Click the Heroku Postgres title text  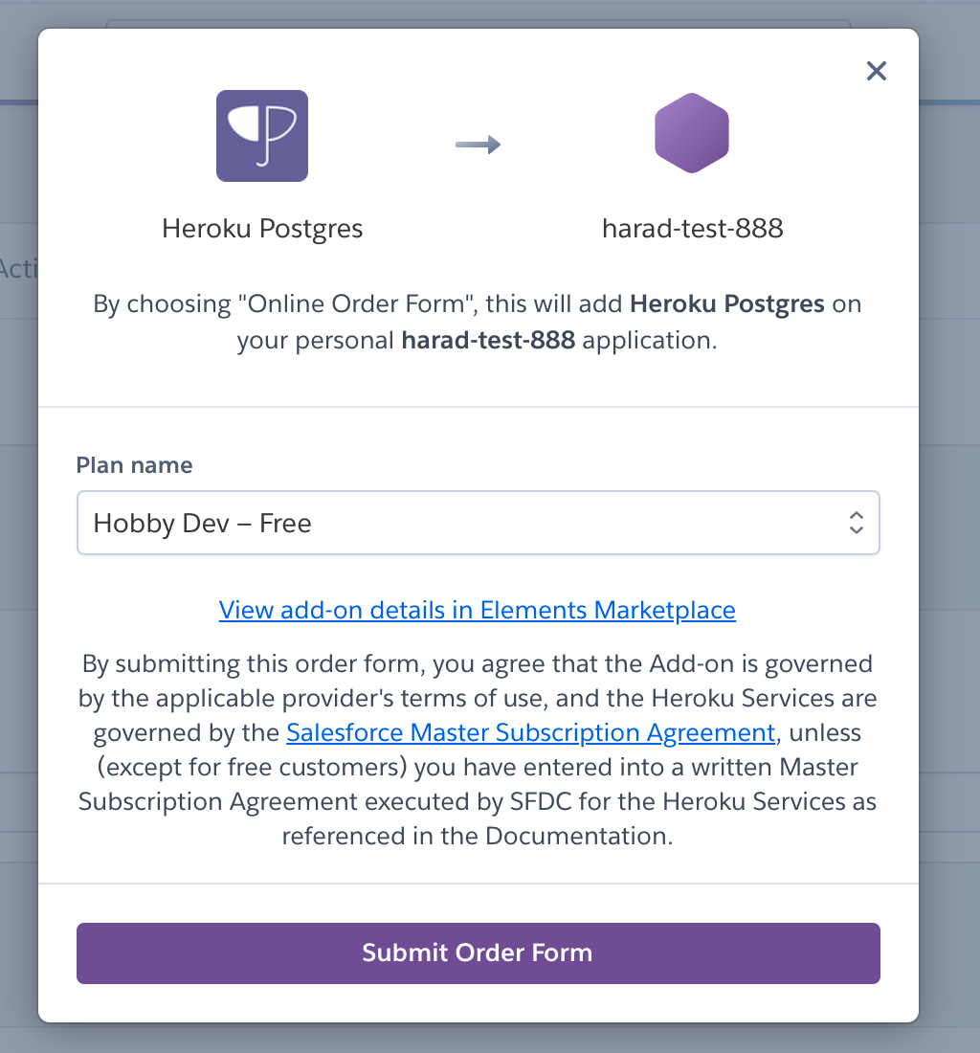pos(262,228)
